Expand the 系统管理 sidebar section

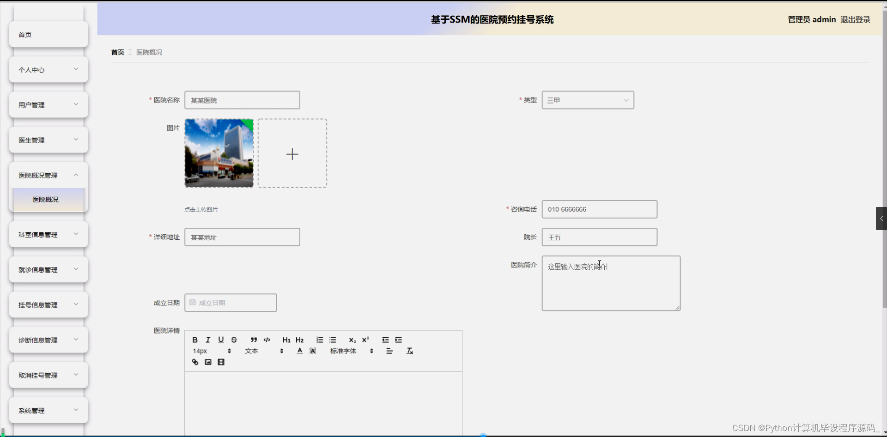click(48, 410)
